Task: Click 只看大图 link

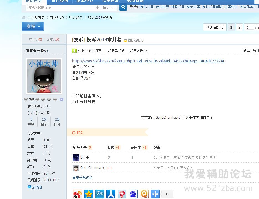Action: (x=137, y=50)
